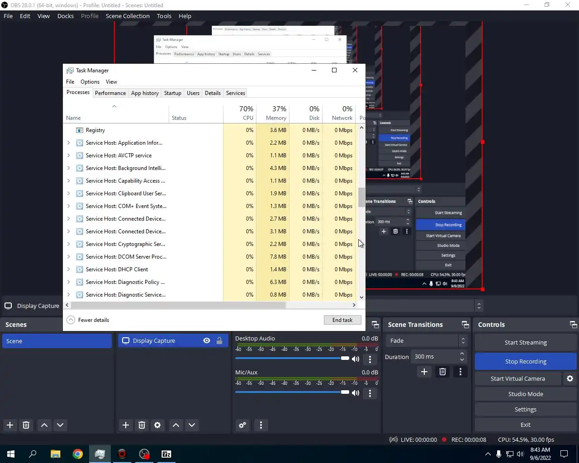
Task: Open transition properties dots menu
Action: click(x=460, y=372)
